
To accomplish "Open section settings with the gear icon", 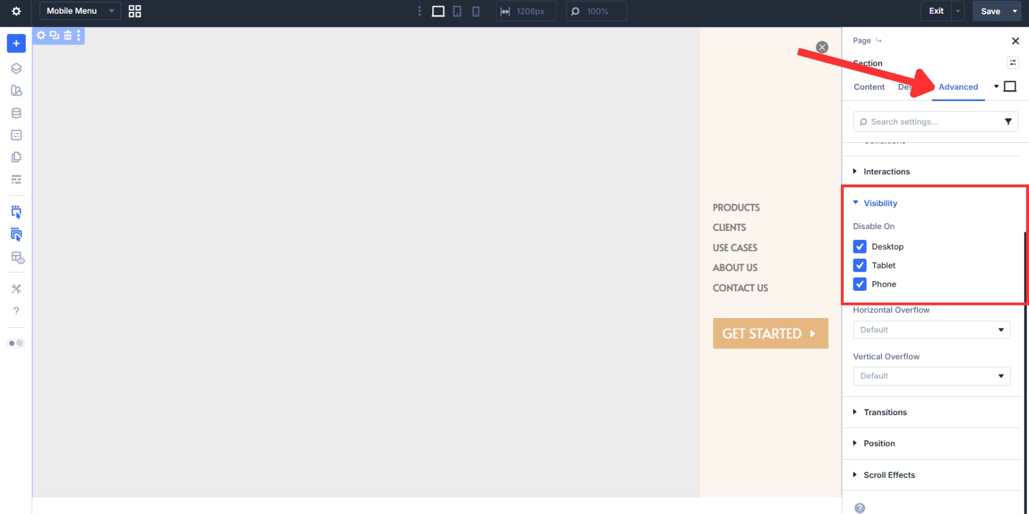I will [x=41, y=35].
